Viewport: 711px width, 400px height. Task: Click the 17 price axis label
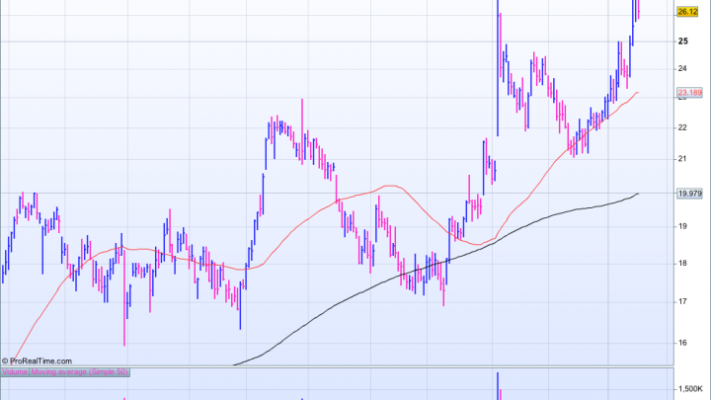(x=682, y=301)
